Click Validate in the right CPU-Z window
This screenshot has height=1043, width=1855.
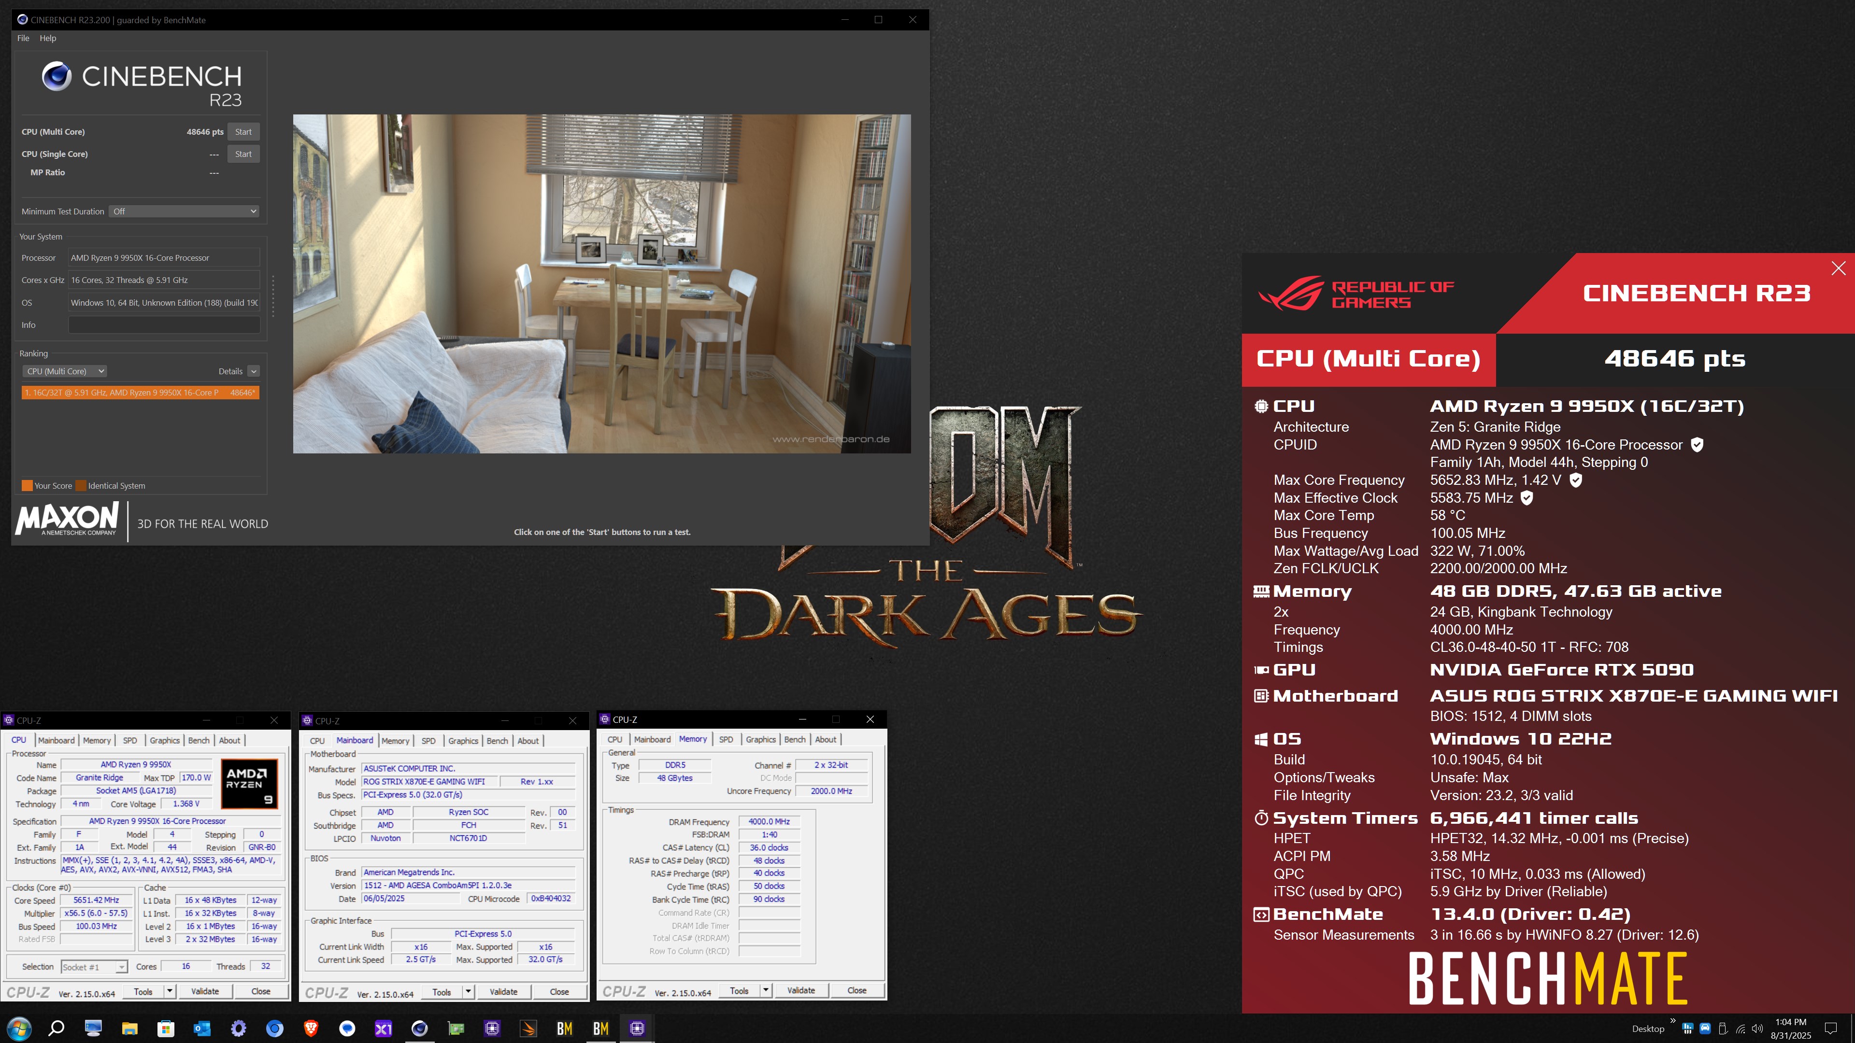(x=801, y=990)
